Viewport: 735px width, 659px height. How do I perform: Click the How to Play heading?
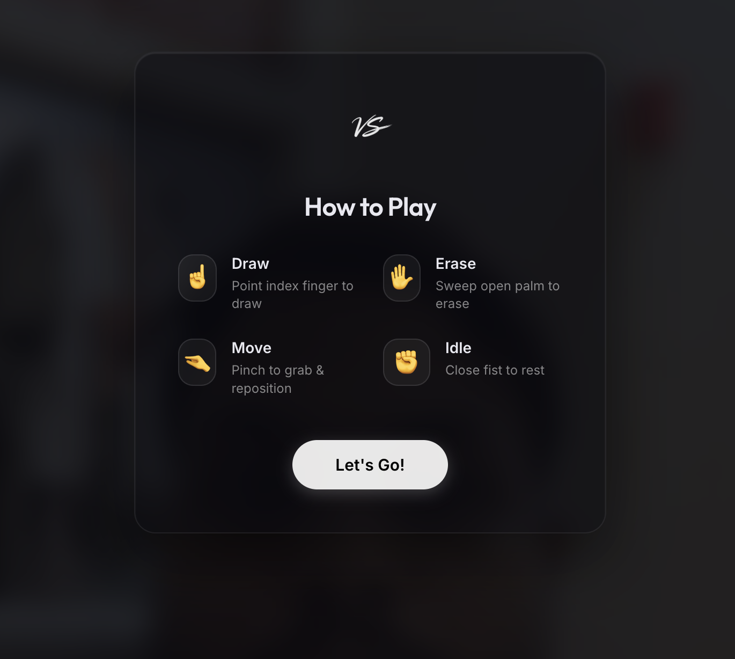(370, 208)
